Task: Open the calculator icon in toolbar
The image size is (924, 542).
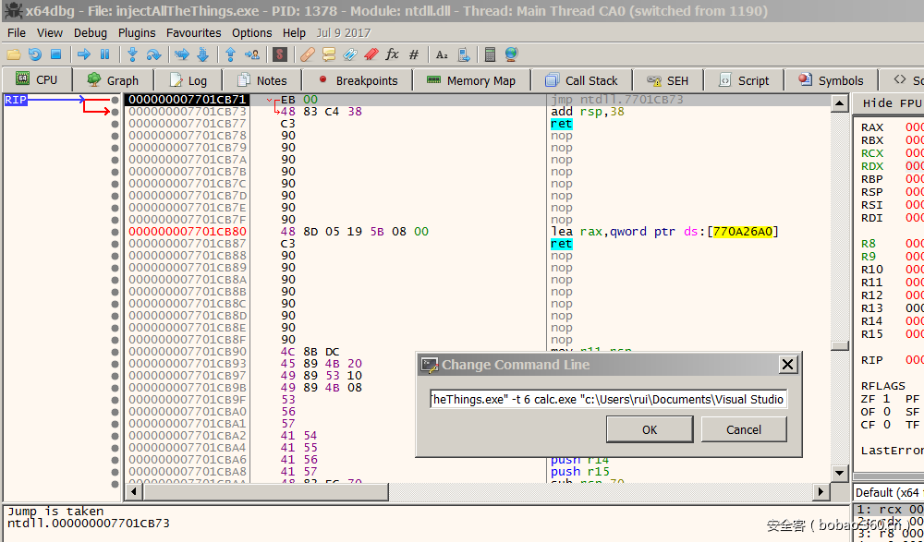Action: (x=490, y=54)
